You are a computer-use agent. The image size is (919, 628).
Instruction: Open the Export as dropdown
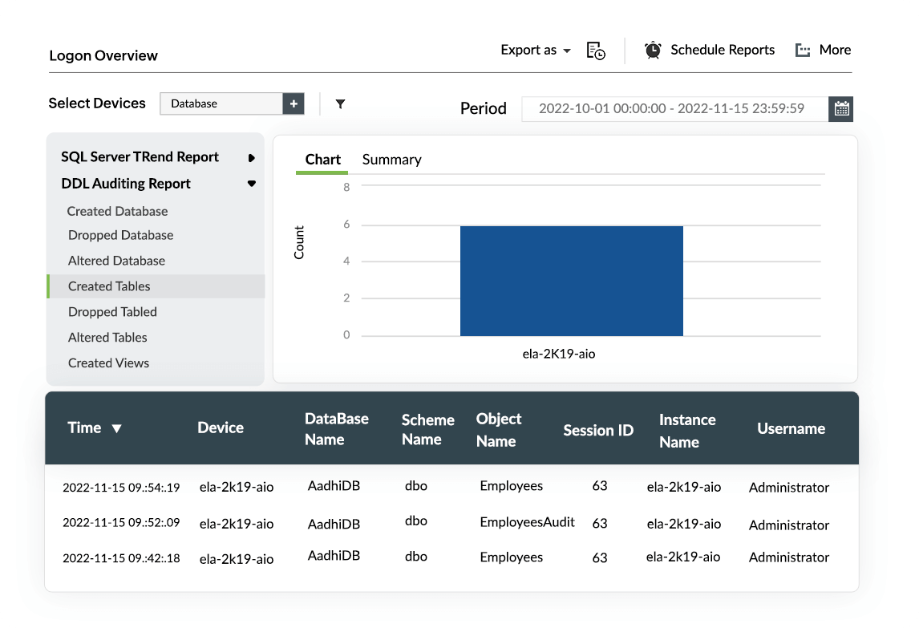(535, 50)
